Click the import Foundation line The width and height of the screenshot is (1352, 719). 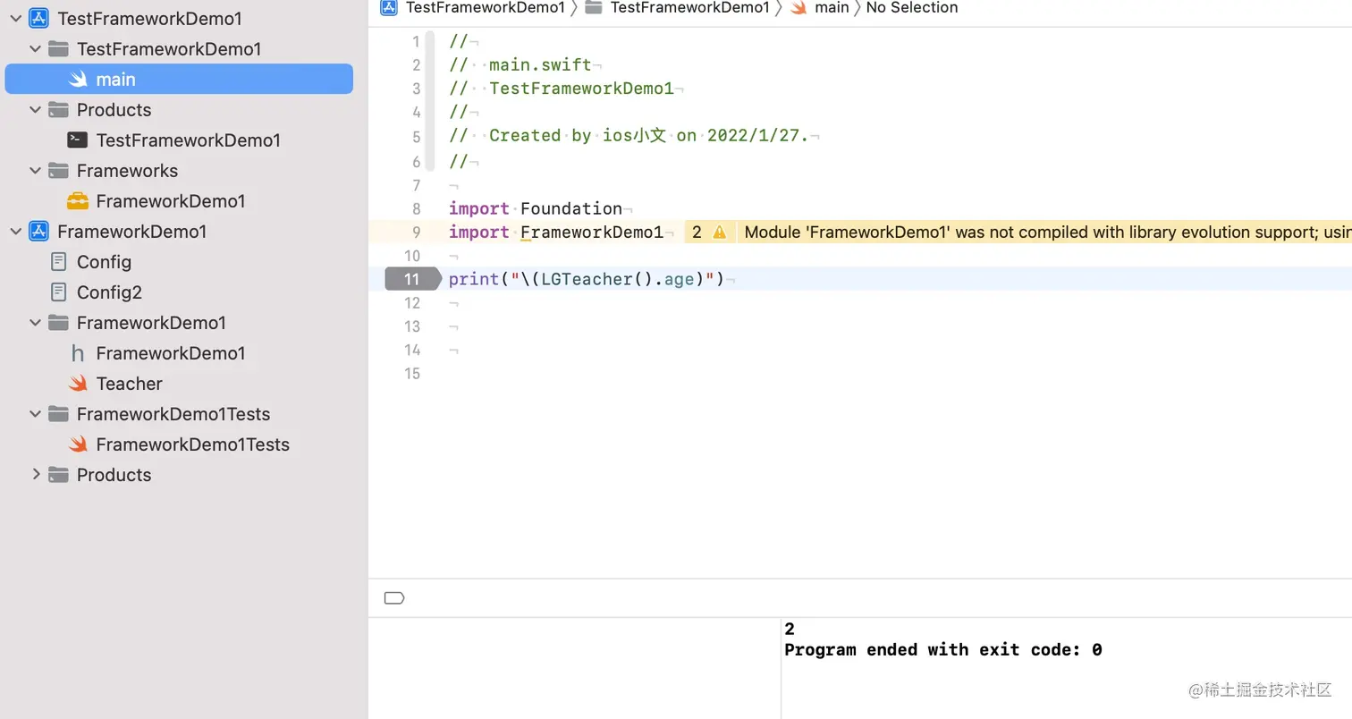536,208
